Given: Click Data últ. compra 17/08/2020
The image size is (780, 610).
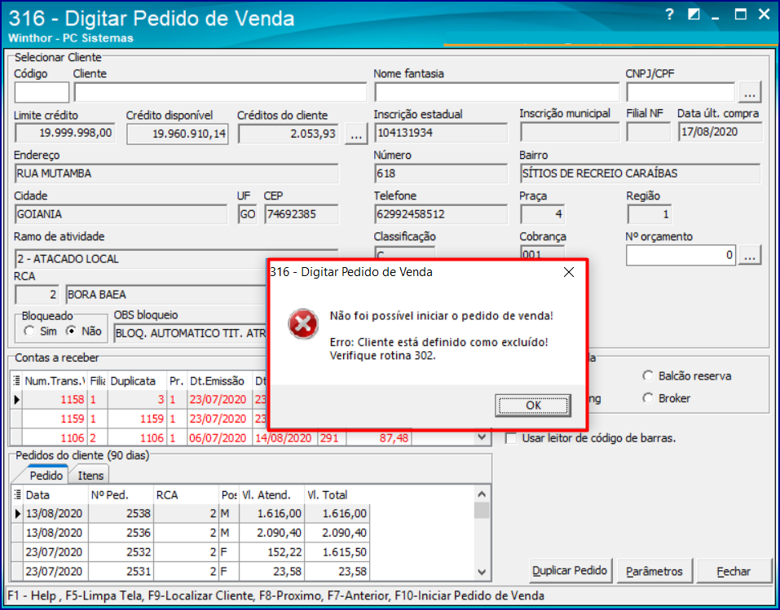Looking at the screenshot, I should (721, 132).
